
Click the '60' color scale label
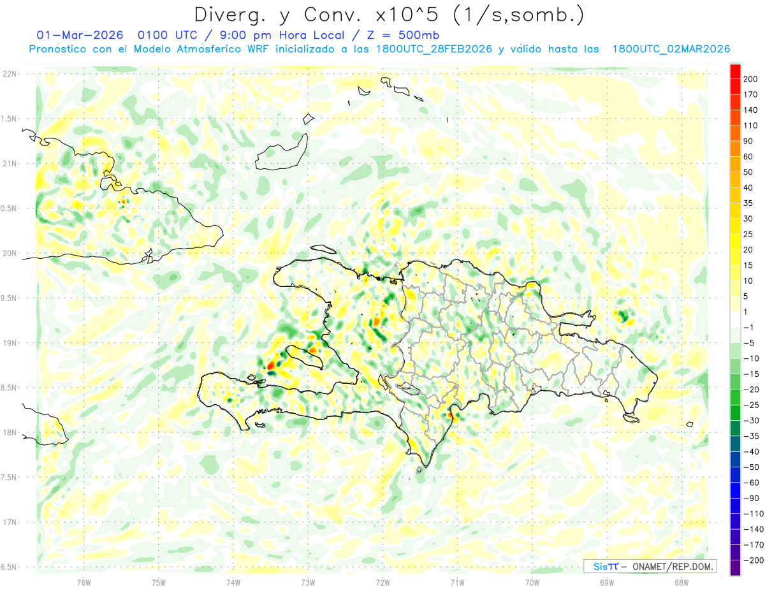(x=749, y=157)
